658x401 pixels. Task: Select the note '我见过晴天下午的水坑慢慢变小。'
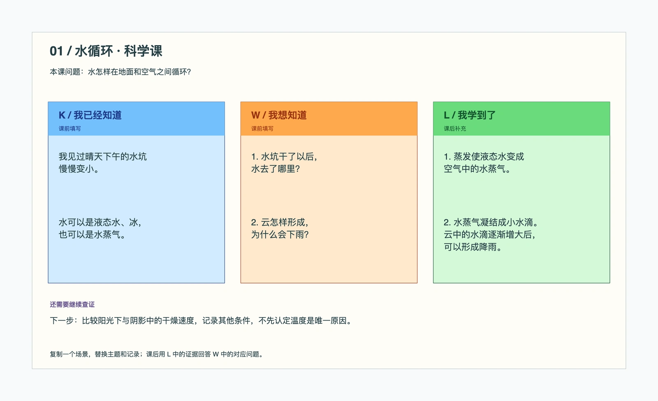[x=102, y=163]
